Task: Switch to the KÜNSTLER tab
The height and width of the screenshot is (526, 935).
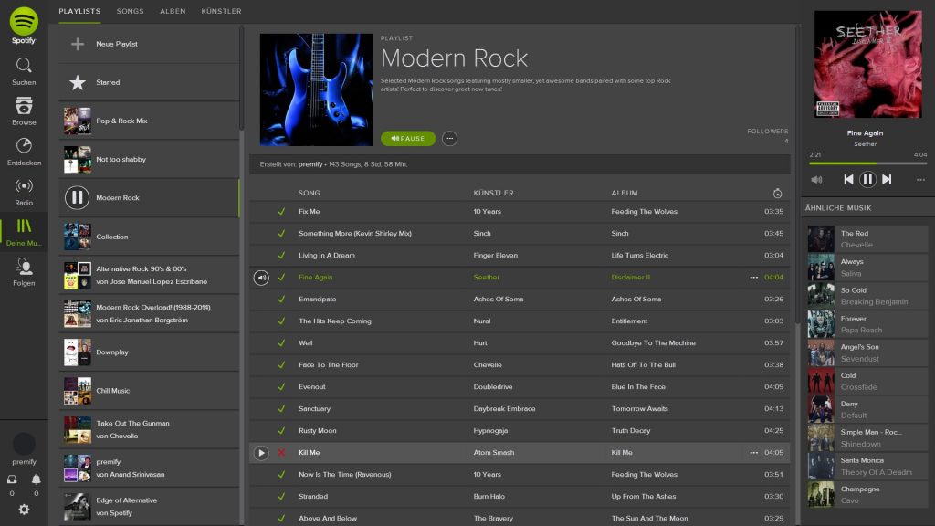Action: (221, 11)
